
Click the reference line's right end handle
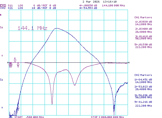click(x=129, y=62)
